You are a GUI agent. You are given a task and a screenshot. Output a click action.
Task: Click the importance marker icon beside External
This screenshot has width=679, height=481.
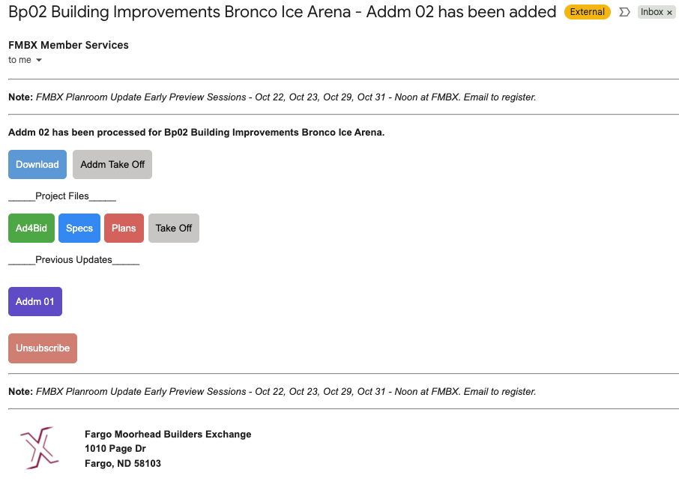click(624, 12)
